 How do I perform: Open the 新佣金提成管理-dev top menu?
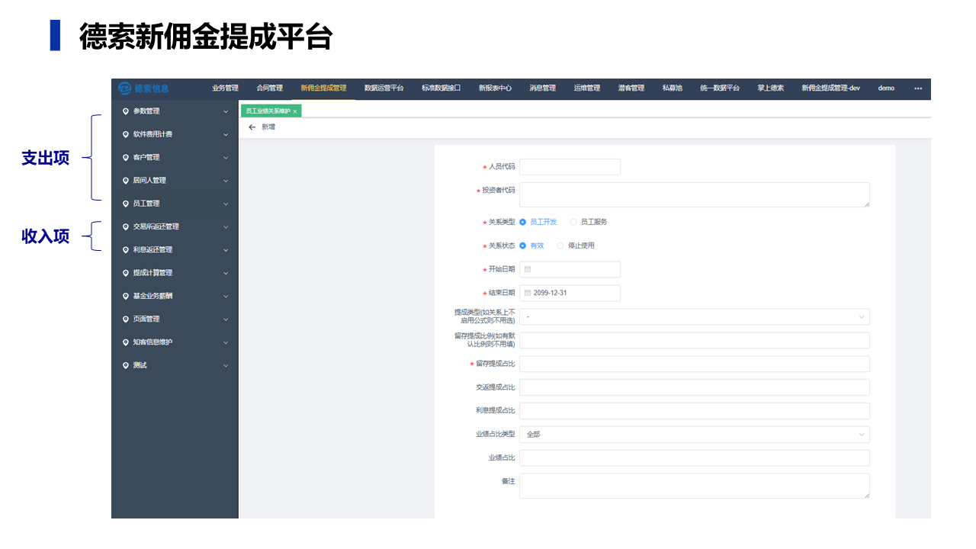[831, 88]
